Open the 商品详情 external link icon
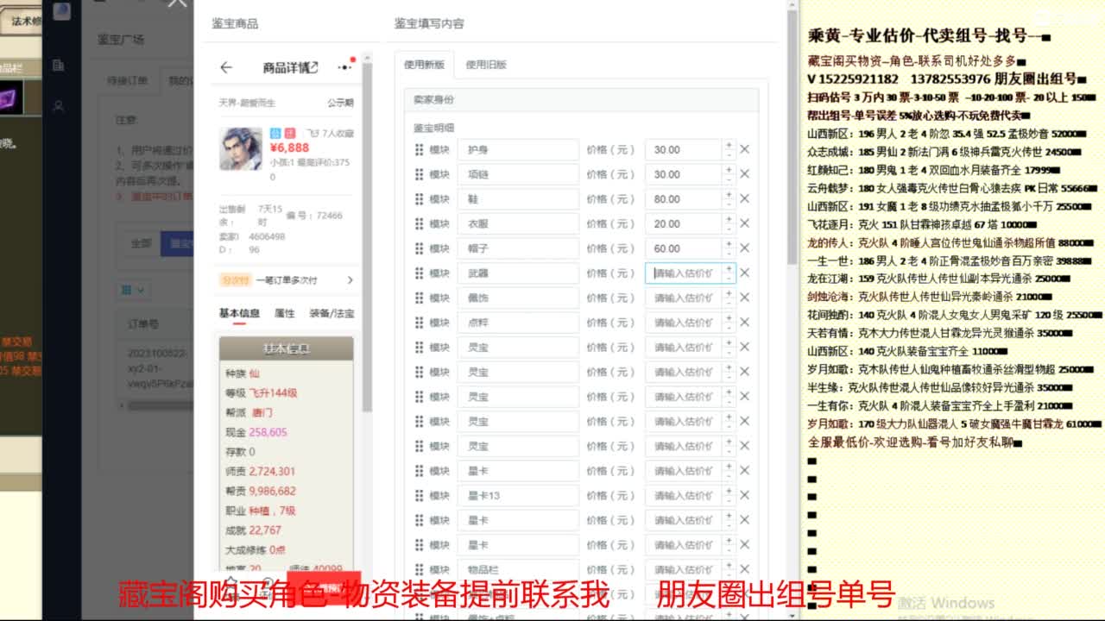 [x=314, y=67]
